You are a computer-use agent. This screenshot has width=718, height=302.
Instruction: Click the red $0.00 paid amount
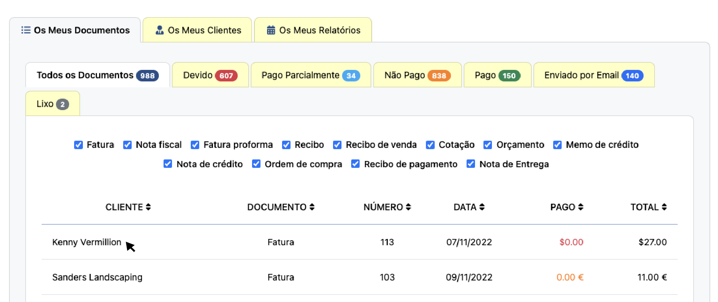571,242
